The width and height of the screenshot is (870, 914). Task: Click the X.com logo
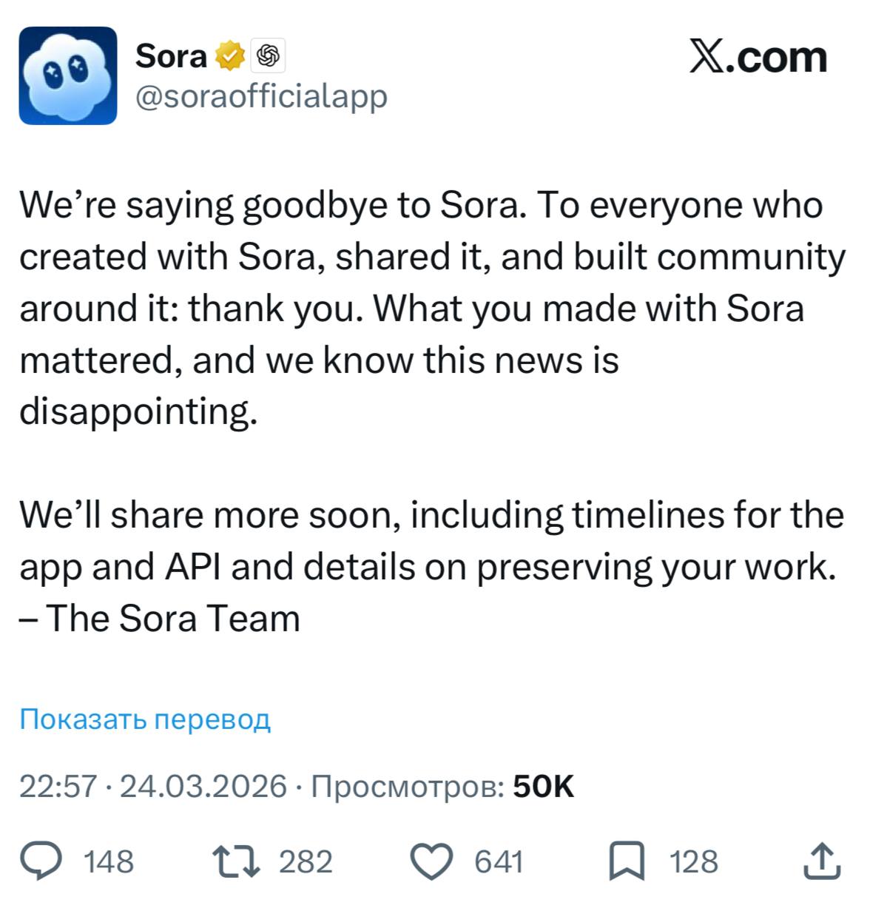pyautogui.click(x=758, y=57)
